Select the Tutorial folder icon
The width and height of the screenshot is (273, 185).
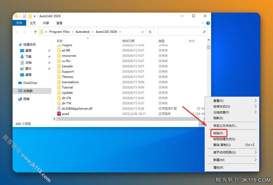(59, 87)
